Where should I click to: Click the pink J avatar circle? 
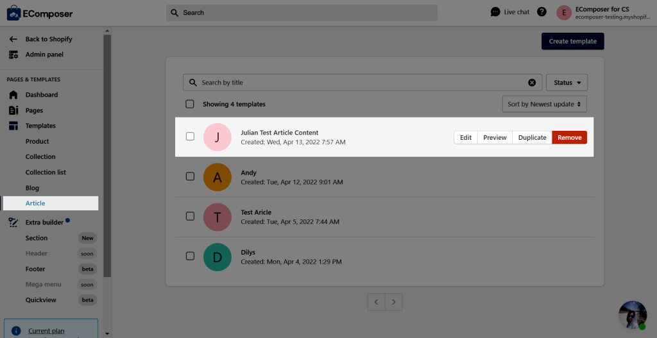point(217,137)
